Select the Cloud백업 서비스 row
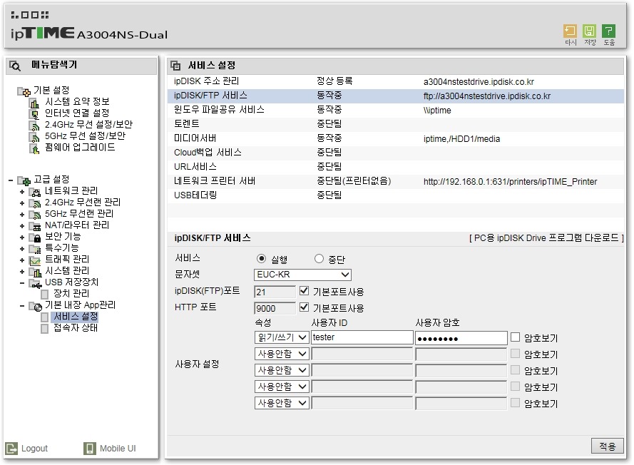Screen dimensions: 634x465 tap(395, 153)
